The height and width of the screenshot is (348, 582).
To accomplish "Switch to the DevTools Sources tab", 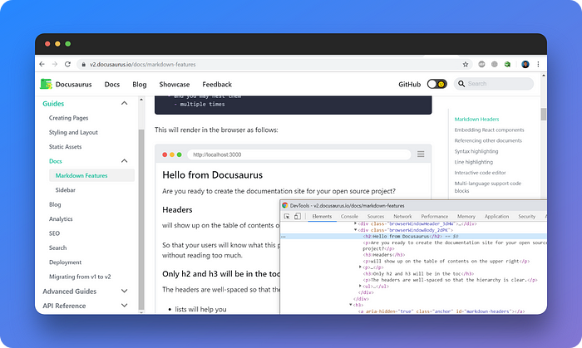I will 376,217.
